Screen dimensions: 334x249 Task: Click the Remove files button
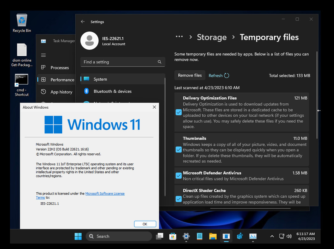190,75
